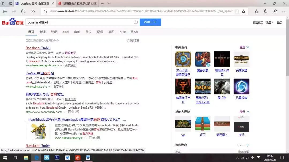Viewport: 289px width, 162px height.
Task: Expand the www.cuimai.com/ result dropdown arrow
Action: point(49,87)
